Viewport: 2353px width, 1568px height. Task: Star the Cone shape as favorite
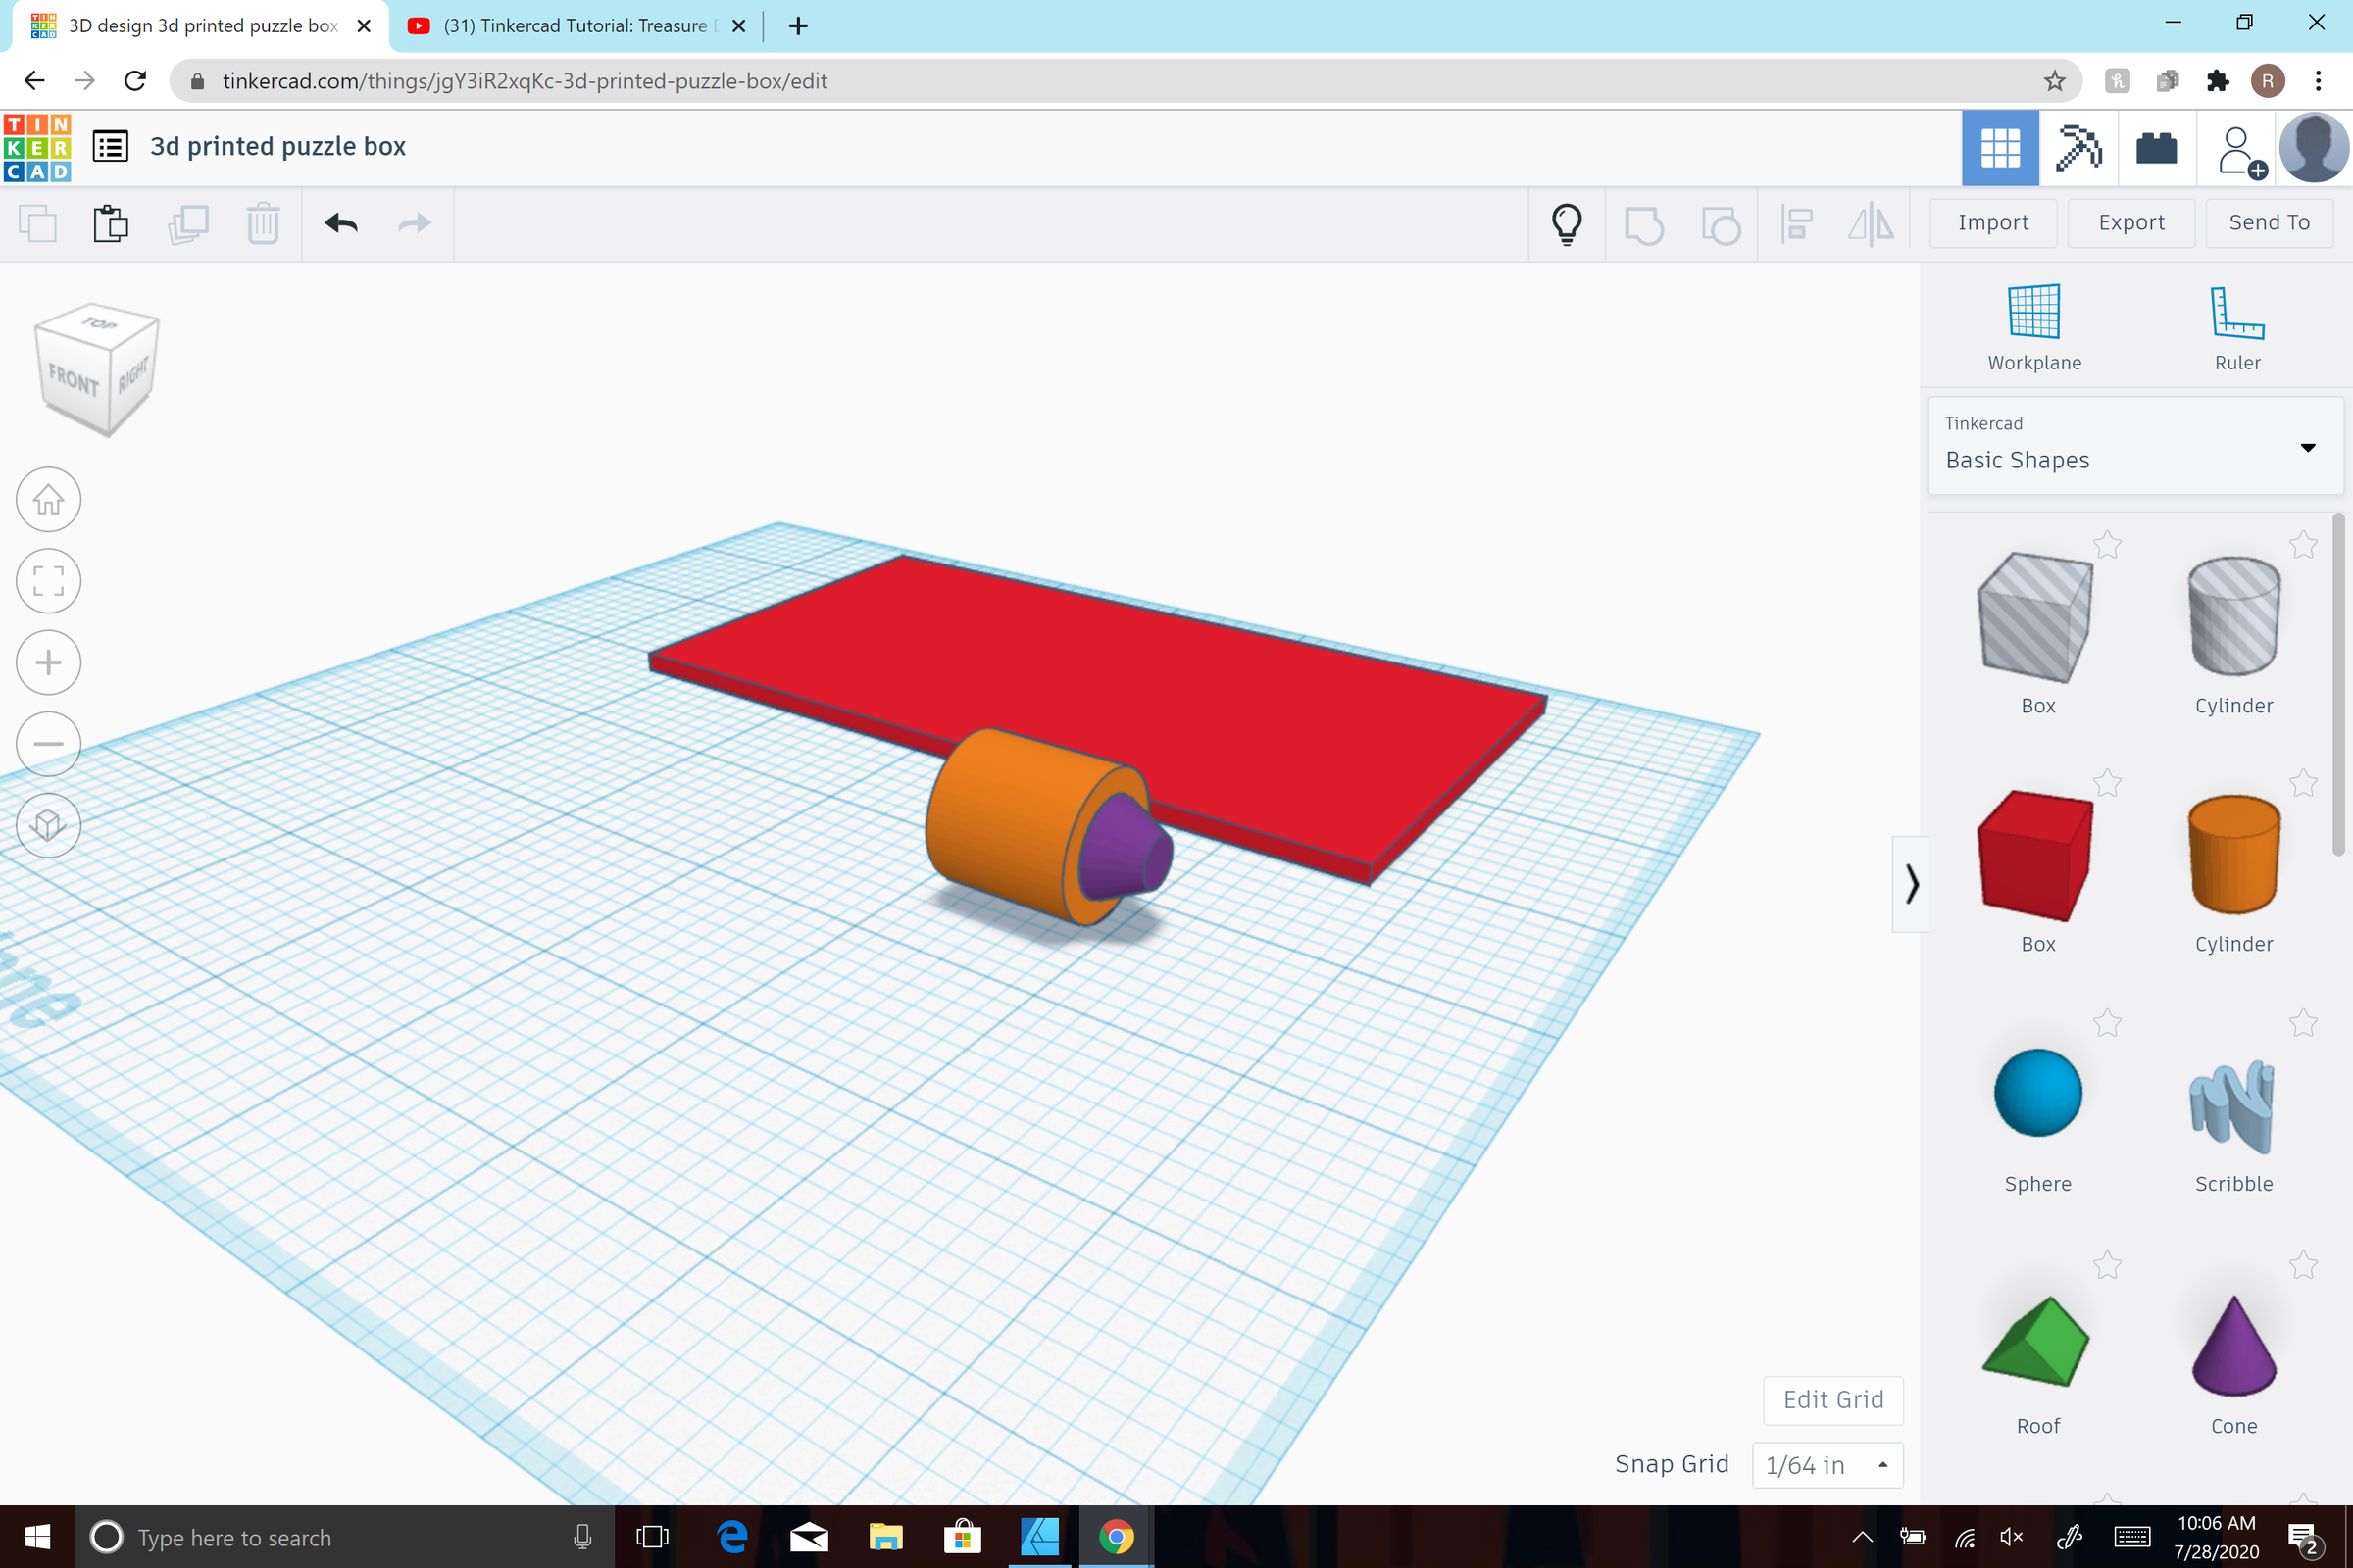(x=2302, y=1265)
